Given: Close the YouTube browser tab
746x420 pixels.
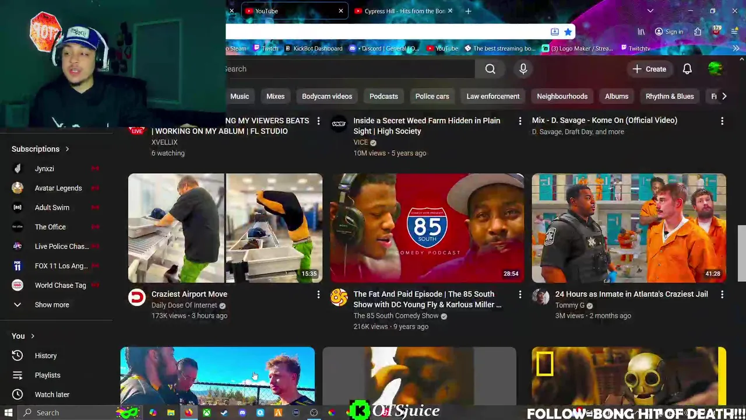Looking at the screenshot, I should pyautogui.click(x=341, y=11).
